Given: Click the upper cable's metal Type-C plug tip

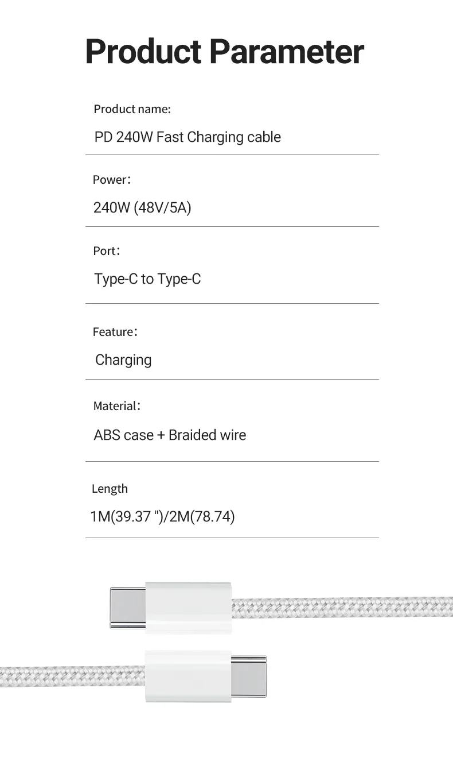Looking at the screenshot, I should [x=127, y=608].
